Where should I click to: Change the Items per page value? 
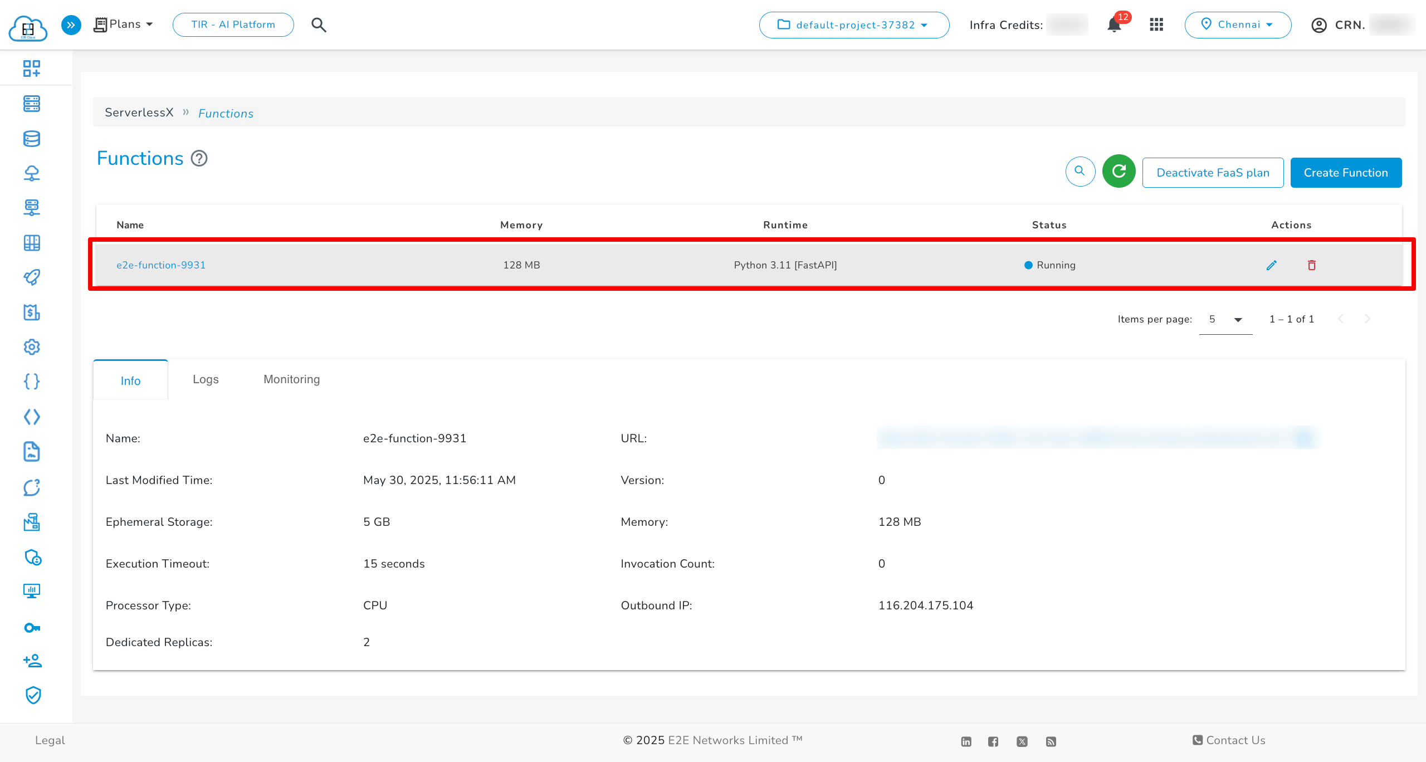(x=1225, y=319)
